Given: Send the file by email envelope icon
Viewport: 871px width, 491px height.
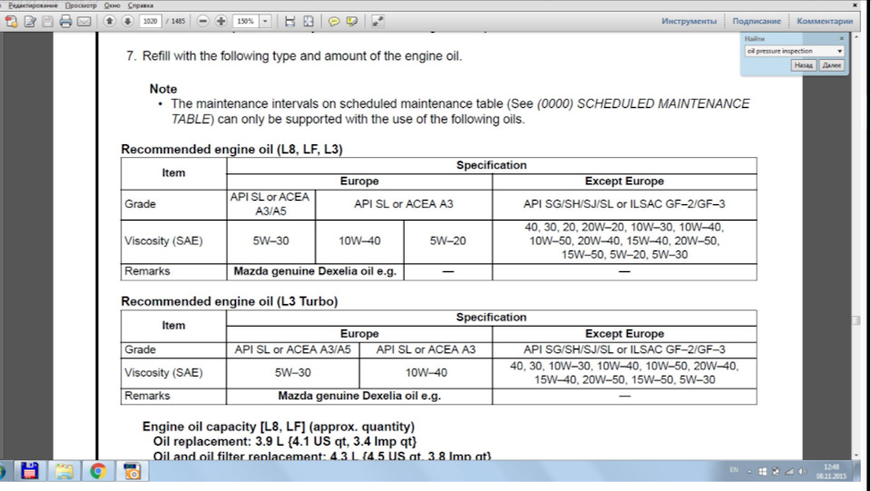Looking at the screenshot, I should click(83, 22).
